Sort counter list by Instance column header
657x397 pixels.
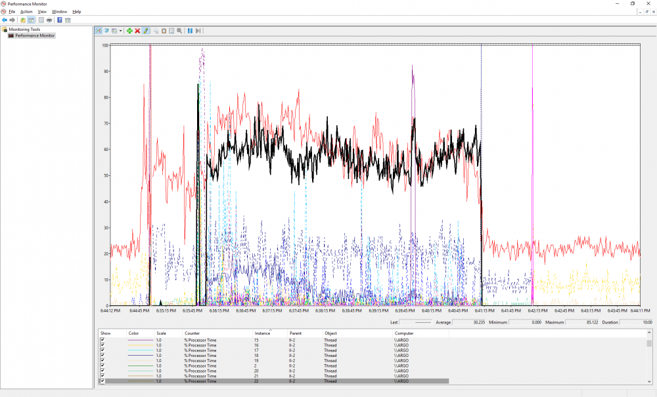coord(262,333)
